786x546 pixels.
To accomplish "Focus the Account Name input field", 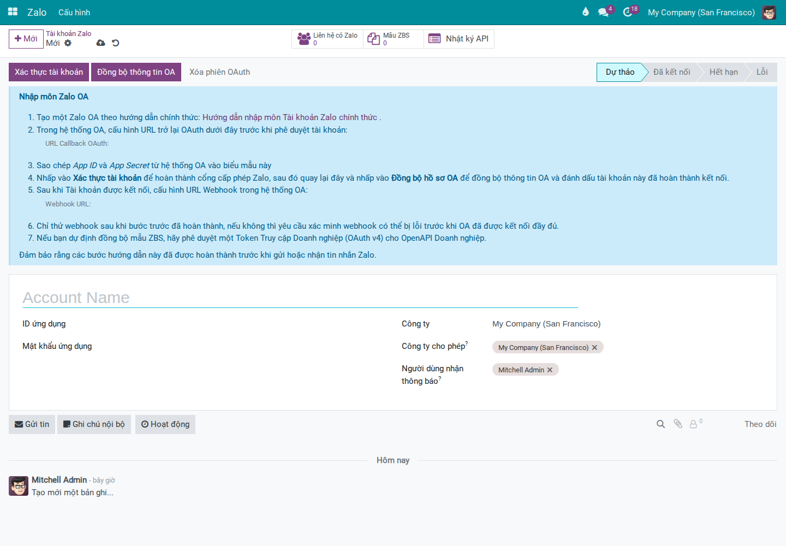I will 300,298.
